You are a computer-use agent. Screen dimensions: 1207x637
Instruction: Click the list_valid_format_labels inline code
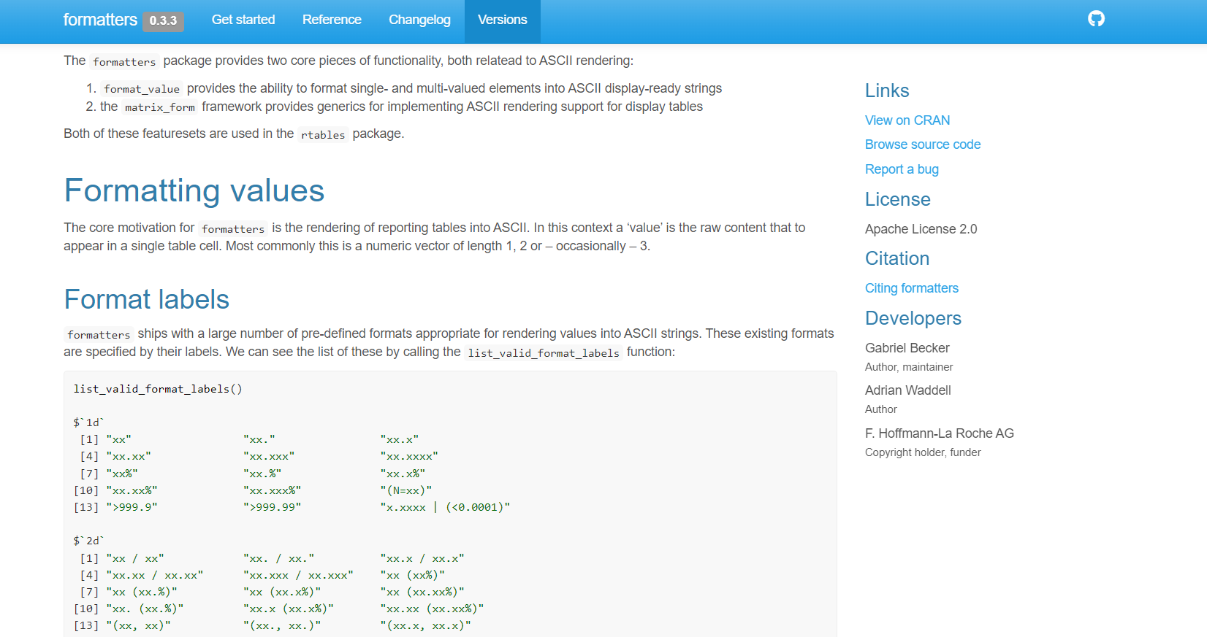544,353
